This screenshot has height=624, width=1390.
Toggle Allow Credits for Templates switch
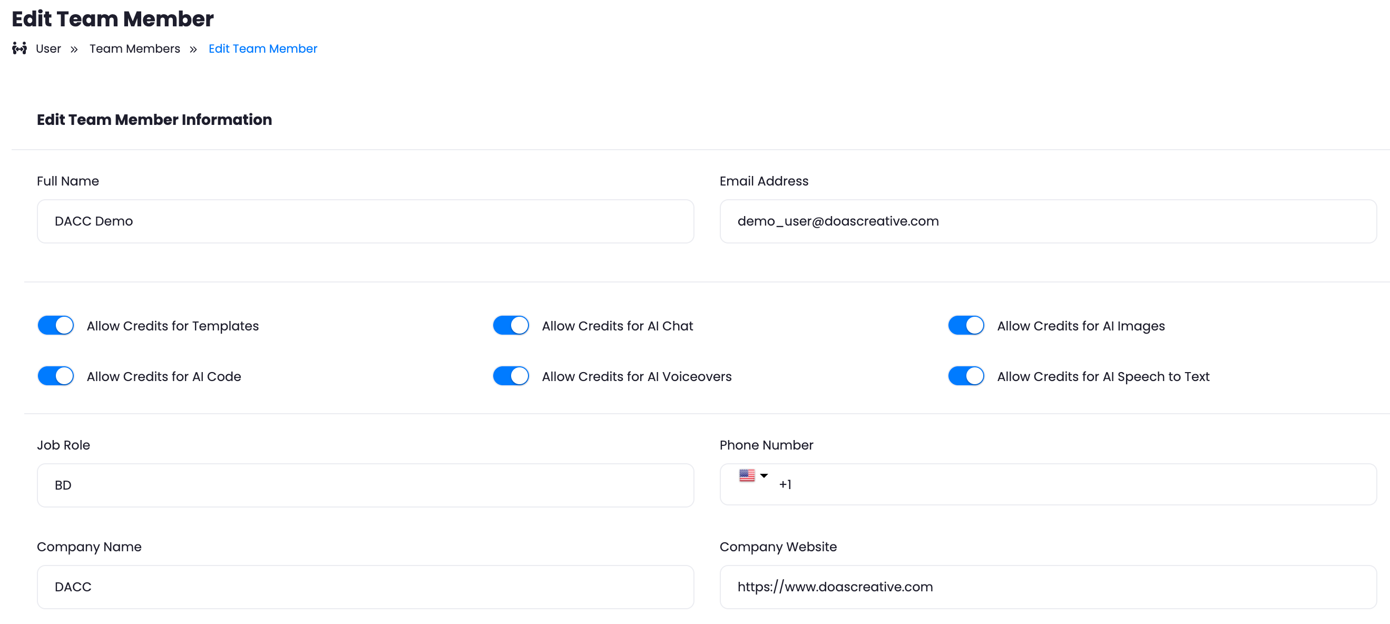(x=56, y=326)
